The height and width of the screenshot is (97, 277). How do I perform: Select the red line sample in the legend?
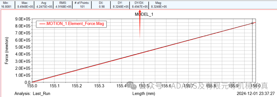point(42,24)
